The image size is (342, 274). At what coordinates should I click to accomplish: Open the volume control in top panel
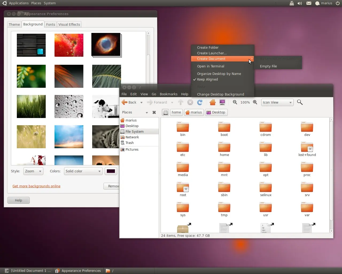(x=300, y=3)
